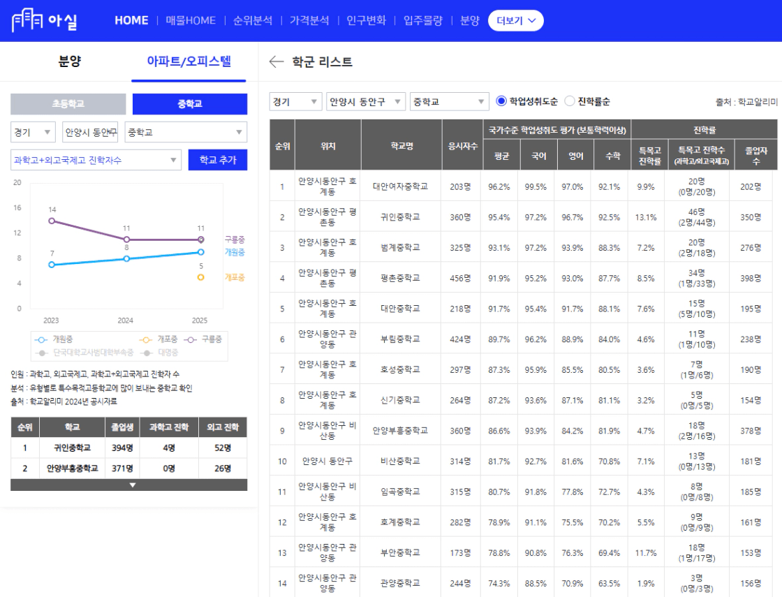Toggle 구룡중 legend marker in chart
The width and height of the screenshot is (782, 597).
(191, 339)
